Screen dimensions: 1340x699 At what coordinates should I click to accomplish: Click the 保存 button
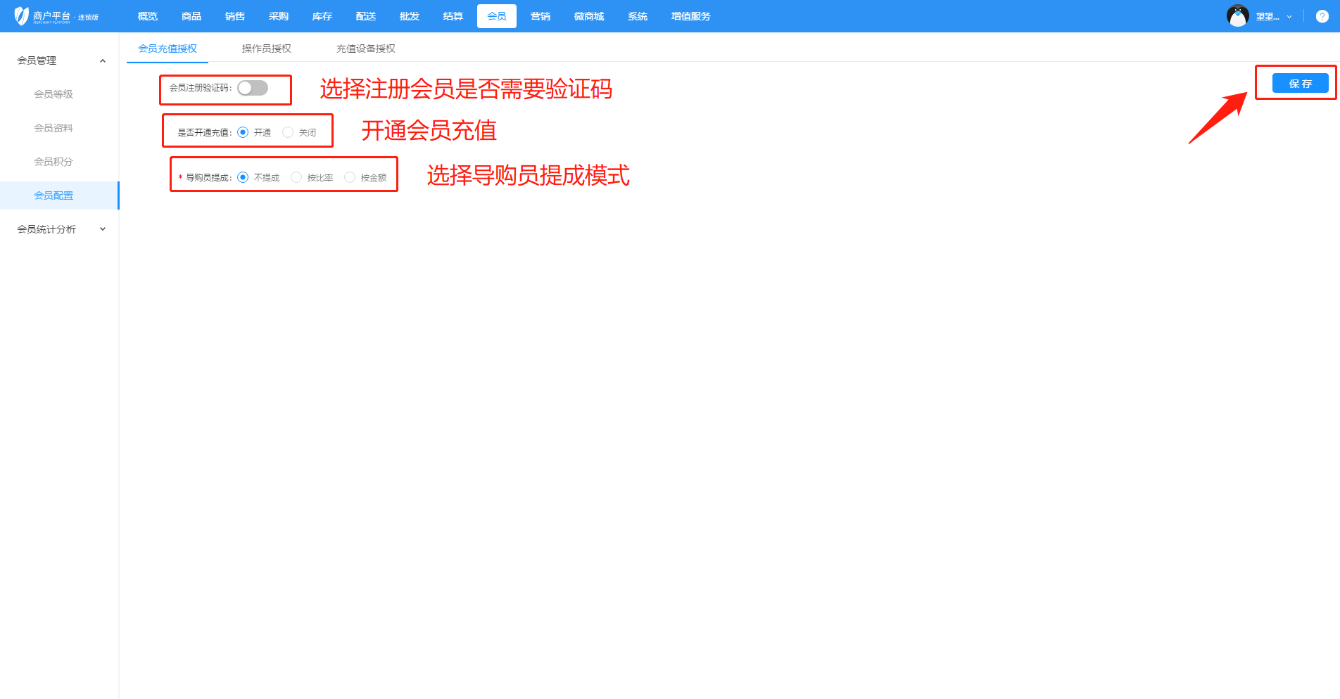pos(1300,84)
